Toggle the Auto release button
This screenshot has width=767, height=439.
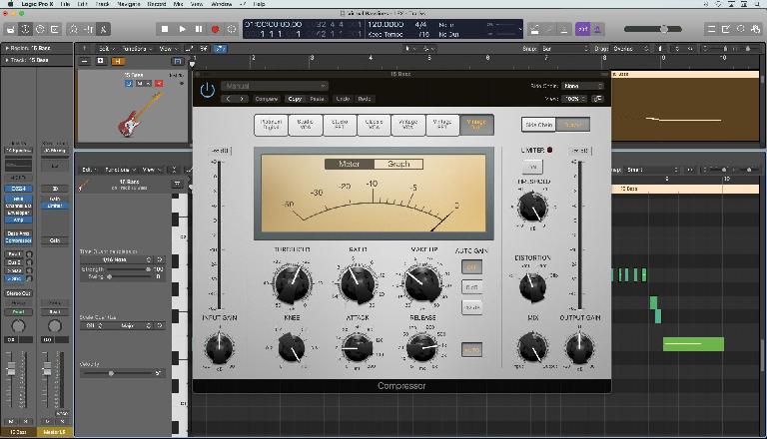coord(471,350)
